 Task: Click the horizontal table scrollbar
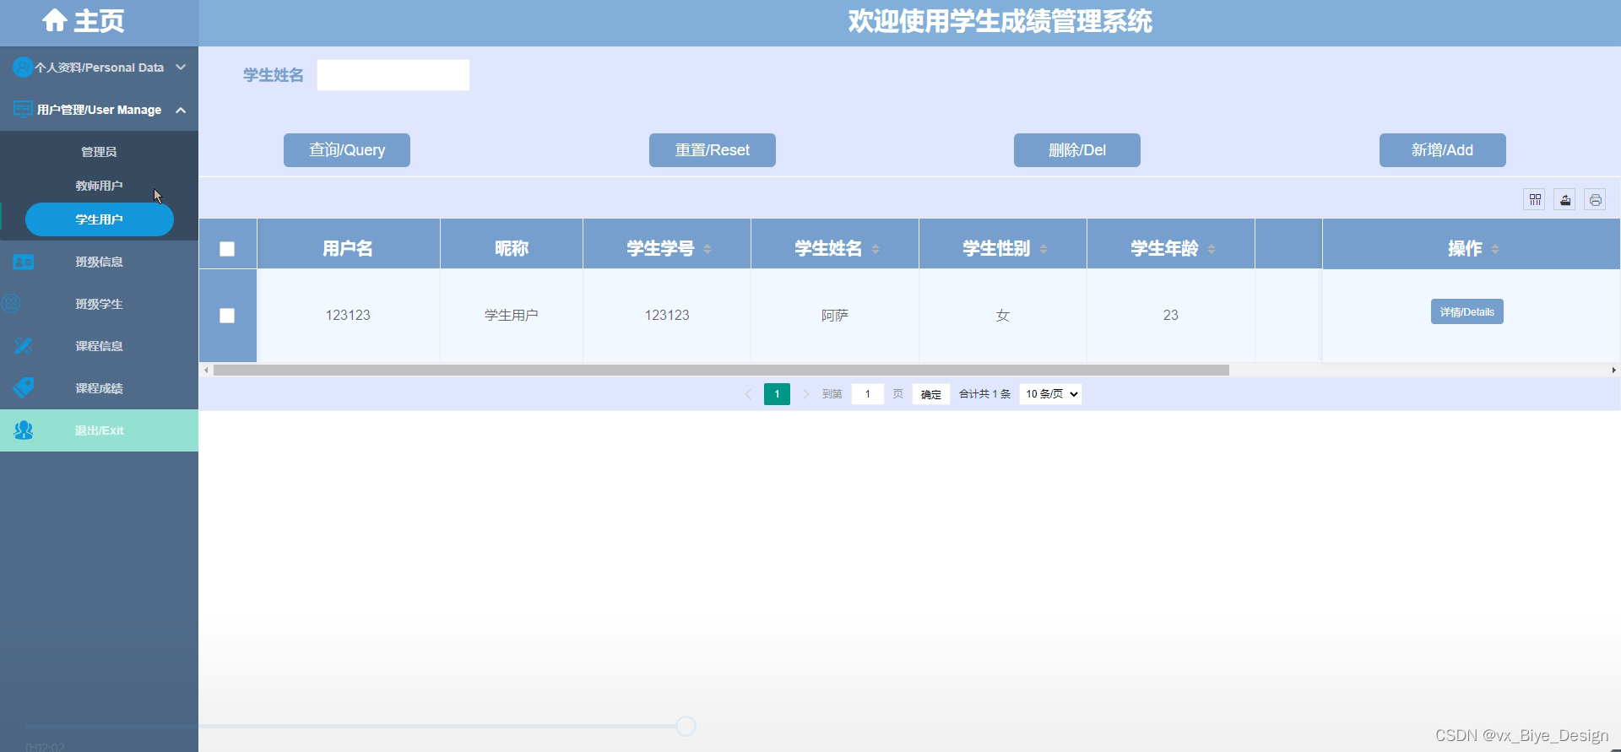point(722,371)
